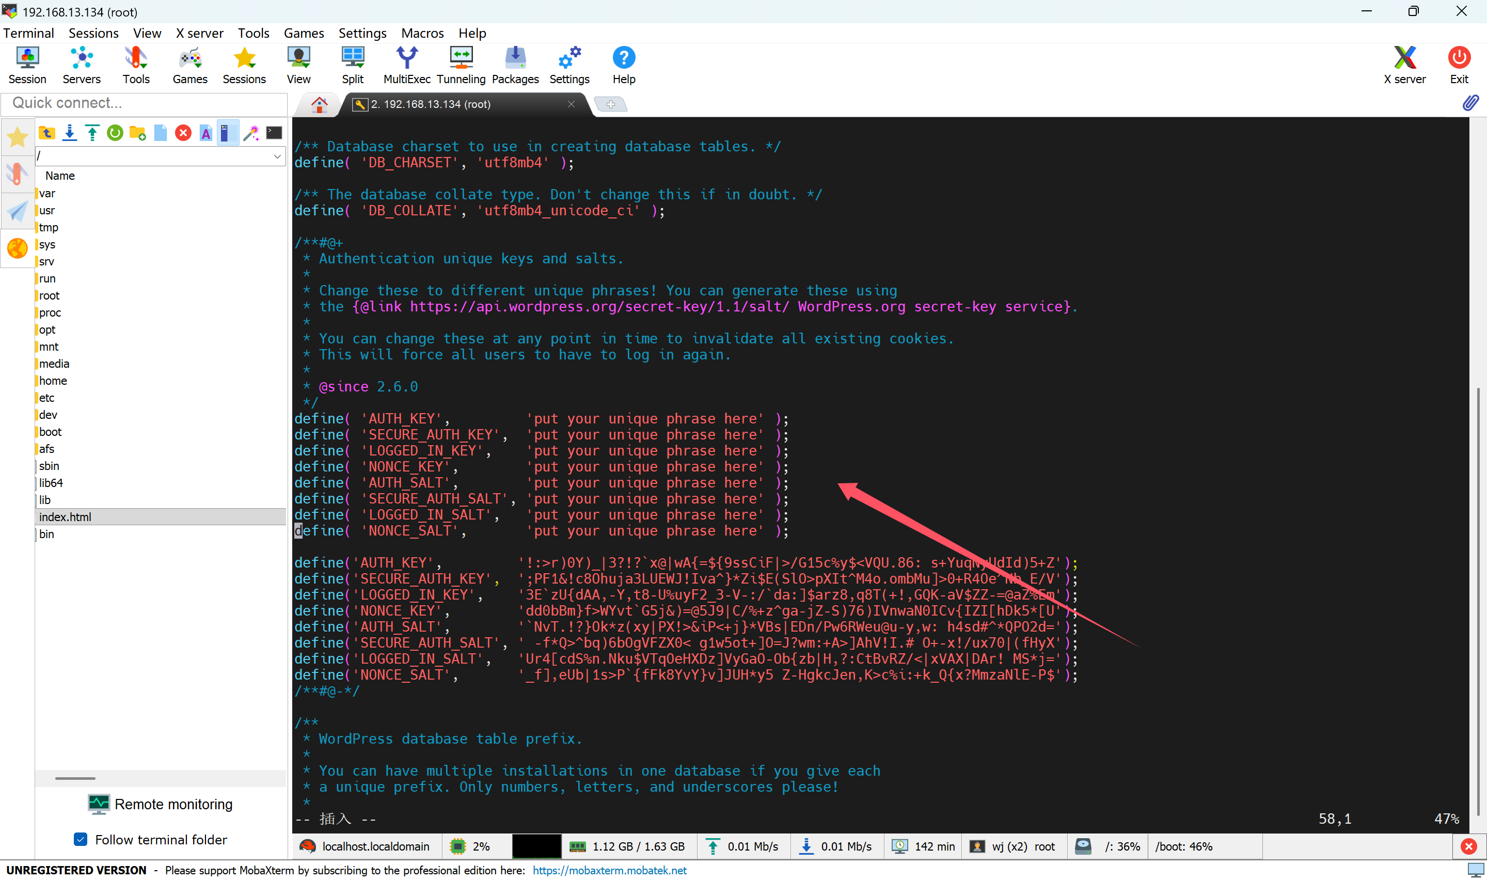The width and height of the screenshot is (1487, 880).
Task: Click the View toolbar icon
Action: click(x=299, y=65)
